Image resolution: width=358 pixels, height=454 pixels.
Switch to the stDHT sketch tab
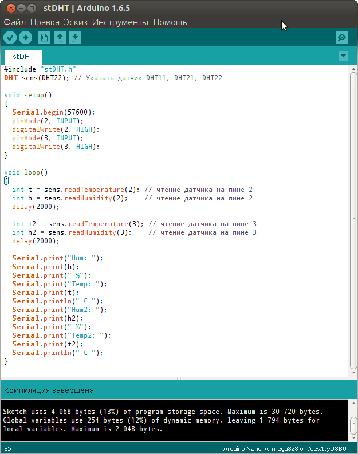[23, 57]
